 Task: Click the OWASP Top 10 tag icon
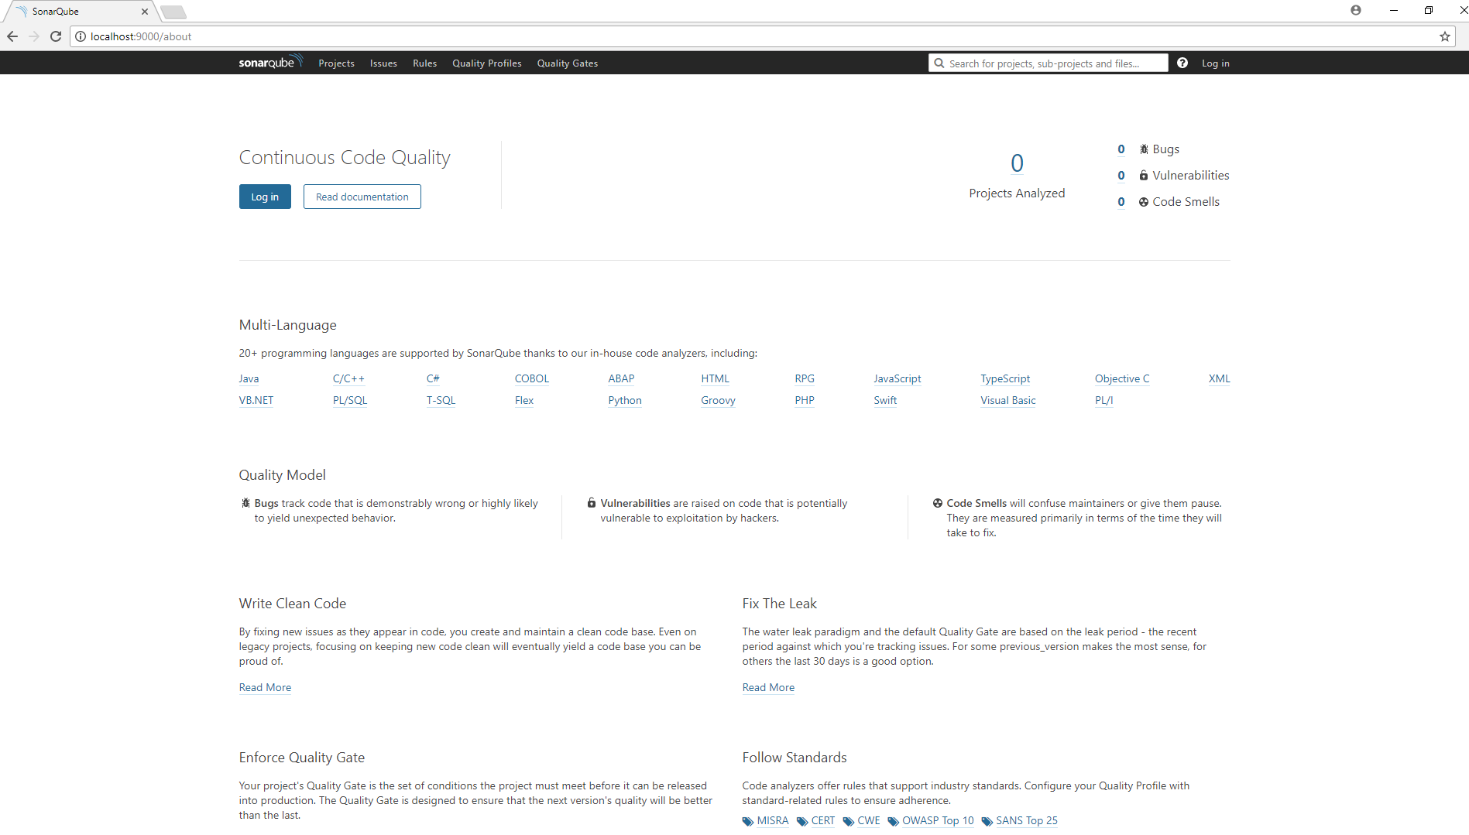pyautogui.click(x=894, y=821)
